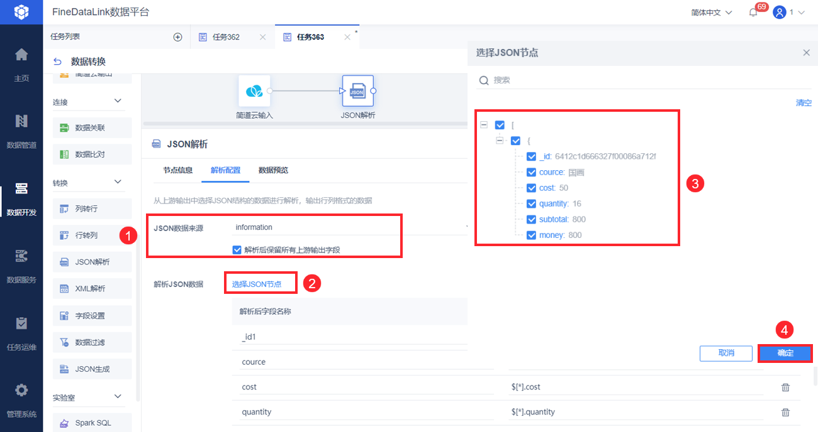Uncheck the quantity node checkbox

(532, 203)
